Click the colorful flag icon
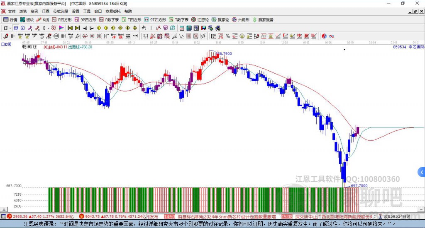This screenshot has height=228, width=425. (x=61, y=28)
